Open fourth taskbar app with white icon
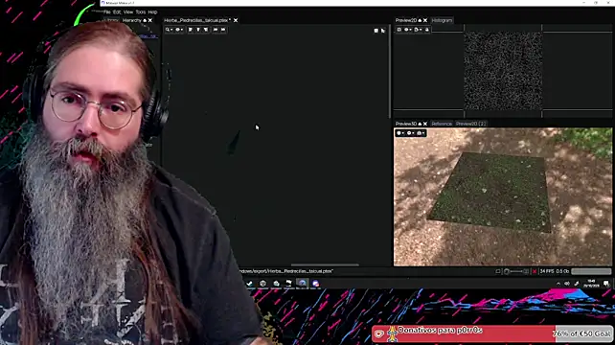The height and width of the screenshot is (345, 615). (x=288, y=284)
